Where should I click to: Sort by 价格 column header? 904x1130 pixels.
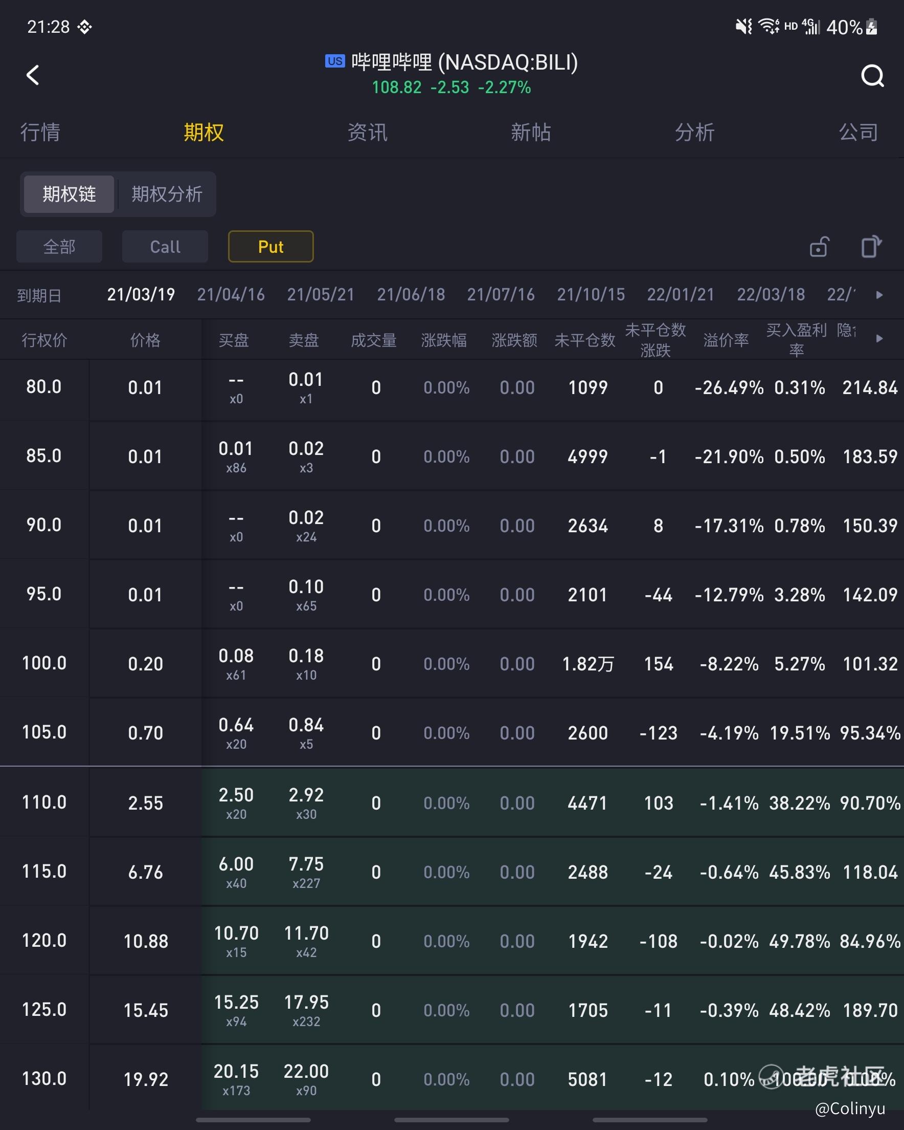click(x=145, y=340)
